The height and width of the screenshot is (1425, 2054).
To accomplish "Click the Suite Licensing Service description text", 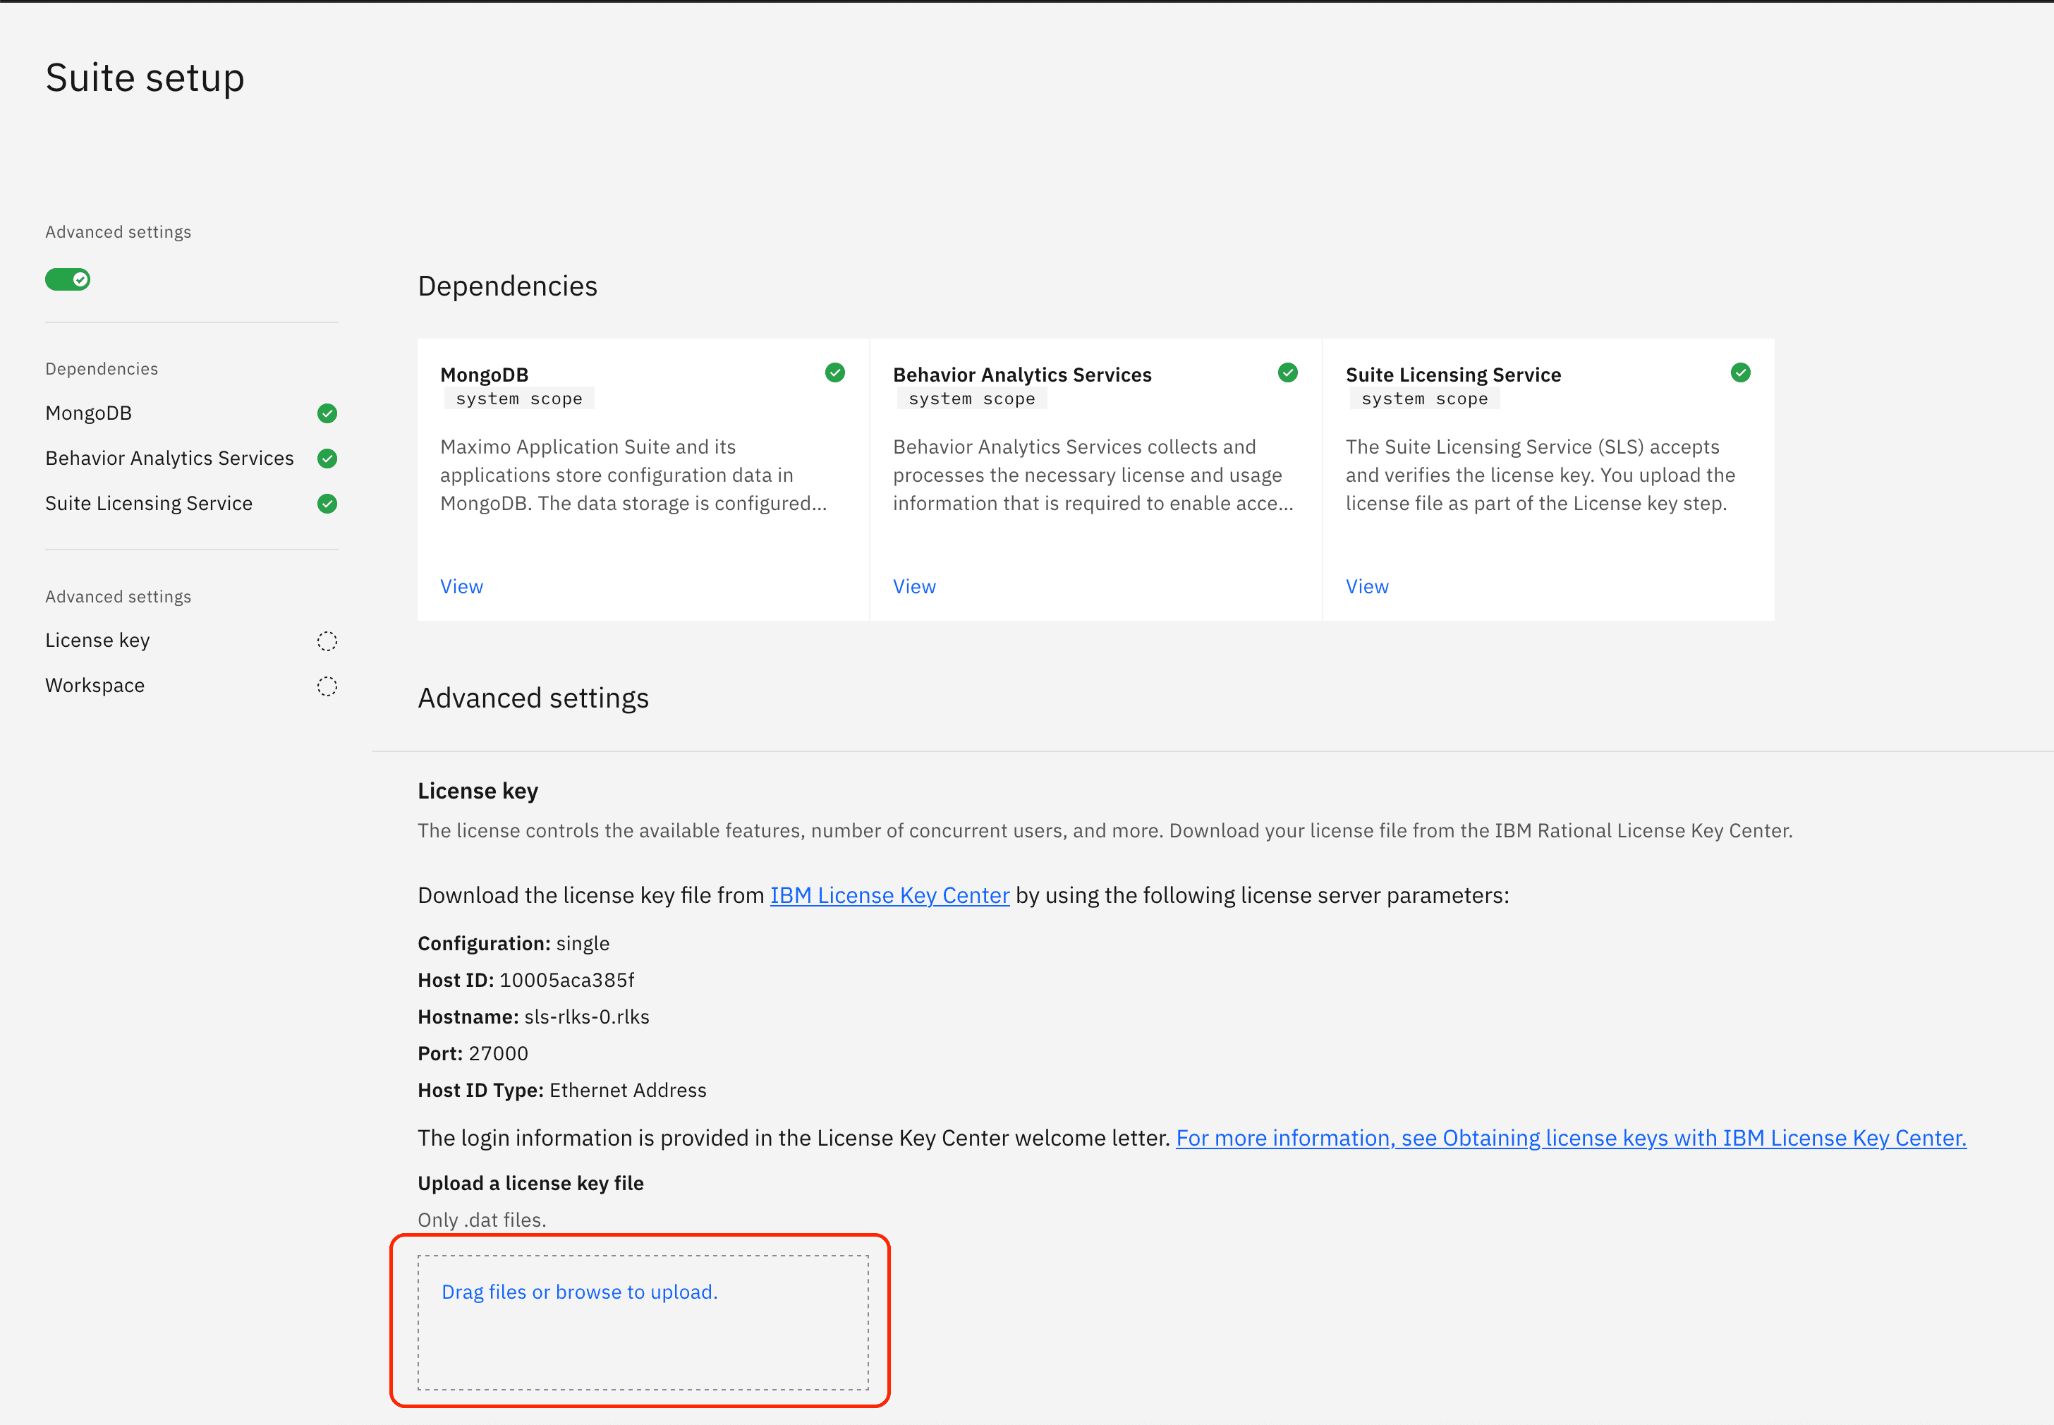I will click(1540, 475).
